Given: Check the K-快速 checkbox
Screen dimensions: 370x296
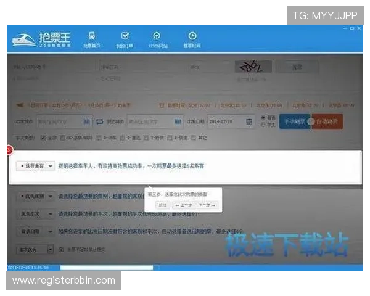Looking at the screenshot, I should [x=170, y=138].
